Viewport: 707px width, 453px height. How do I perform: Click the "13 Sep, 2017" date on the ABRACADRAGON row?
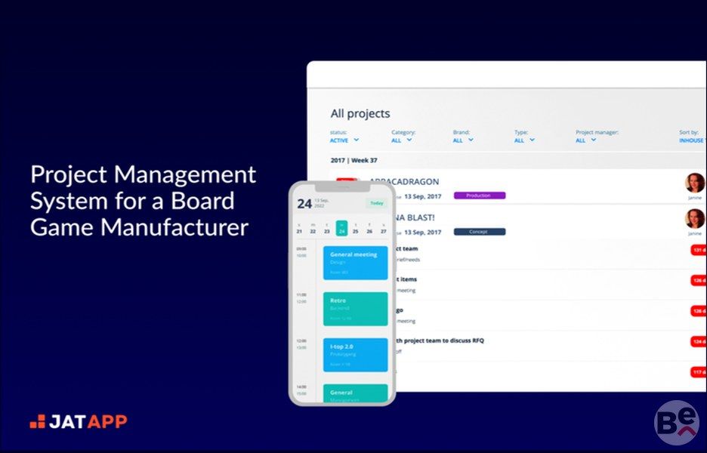[x=422, y=196]
